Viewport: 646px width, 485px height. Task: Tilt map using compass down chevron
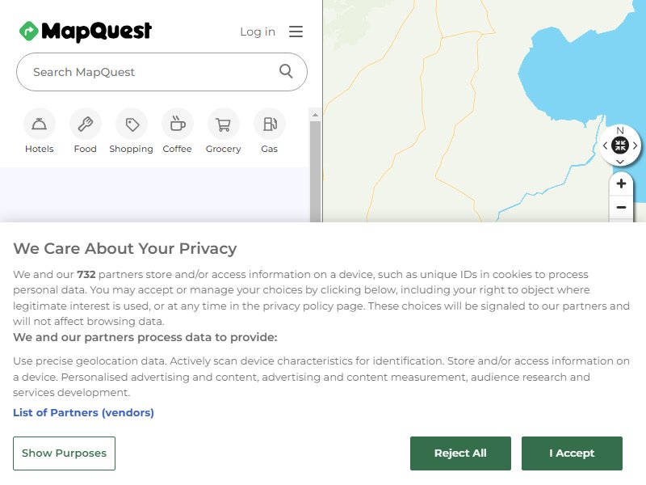(x=620, y=161)
